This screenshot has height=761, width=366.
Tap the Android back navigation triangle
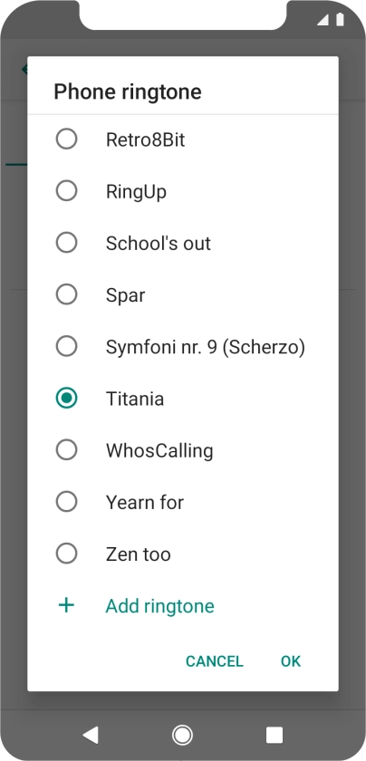coord(91,735)
